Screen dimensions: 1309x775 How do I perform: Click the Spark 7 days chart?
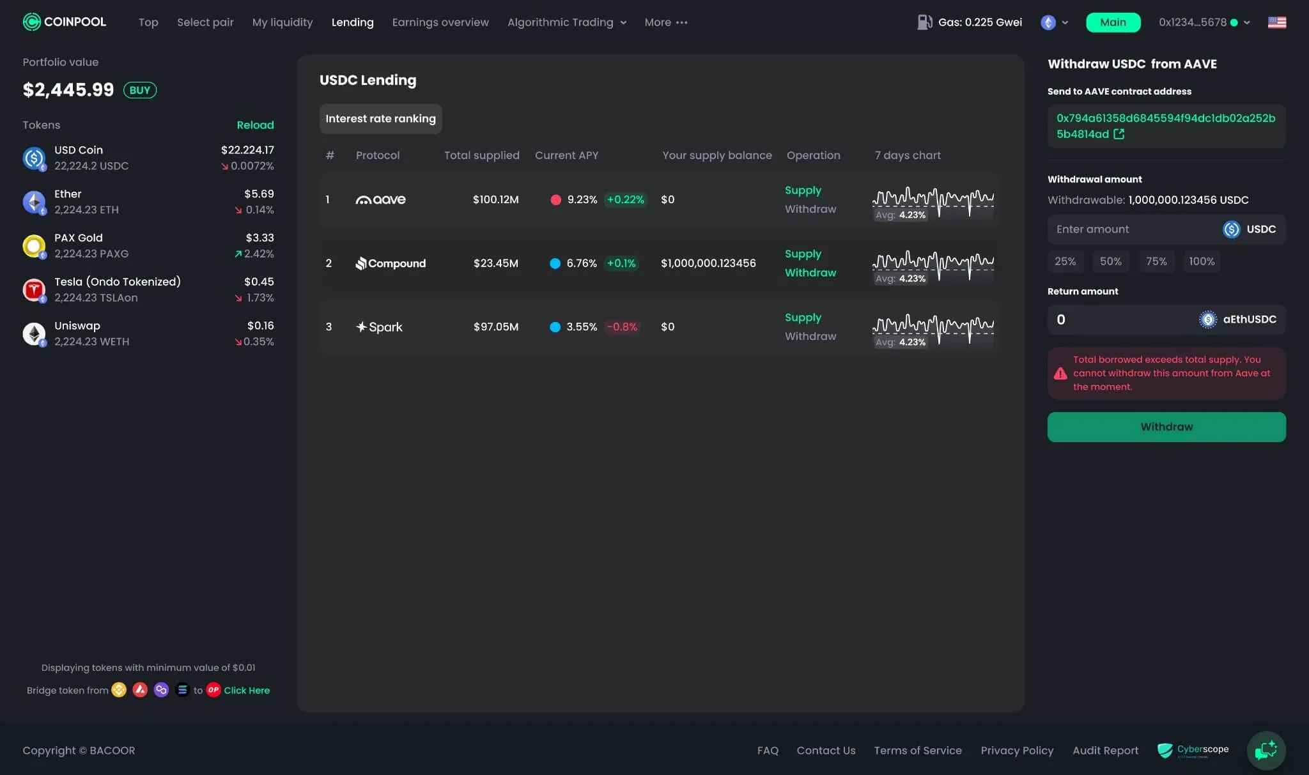933,331
